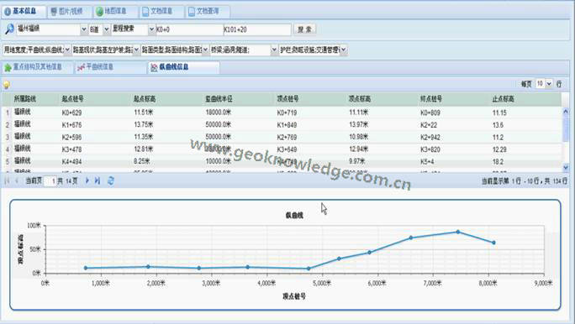This screenshot has width=575, height=324.
Task: Click the lightbulb hint icon
Action: click(6, 85)
